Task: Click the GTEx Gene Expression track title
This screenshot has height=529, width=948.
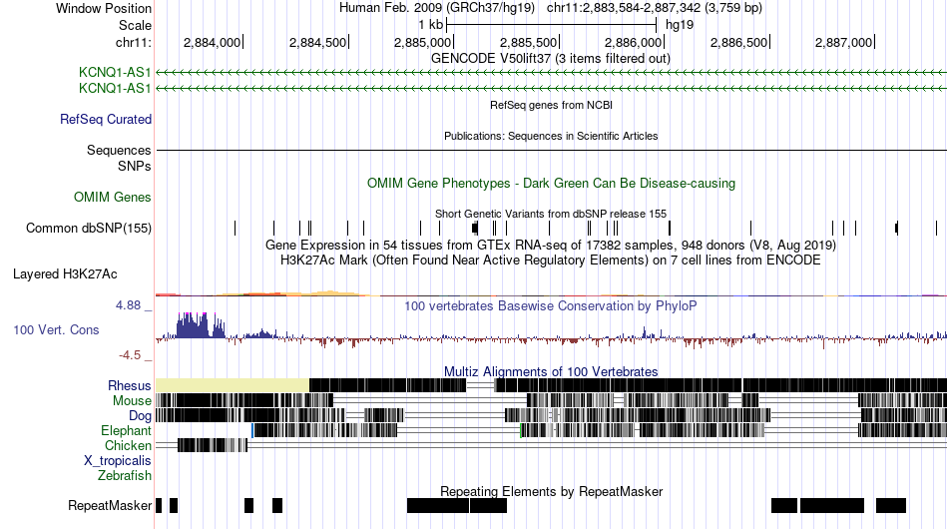Action: 551,245
